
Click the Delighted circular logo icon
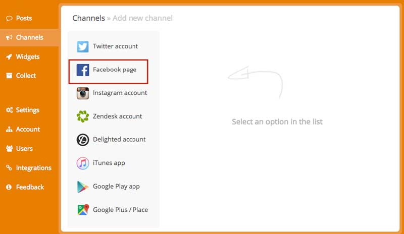pyautogui.click(x=83, y=140)
